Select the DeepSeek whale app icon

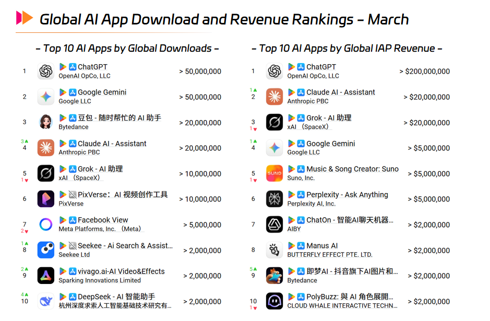45,301
